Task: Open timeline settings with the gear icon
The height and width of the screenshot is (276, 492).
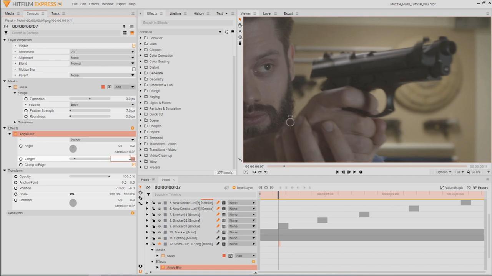Action: tap(140, 266)
